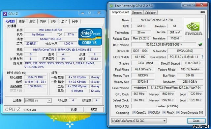This screenshot has width=211, height=129.
Task: Open the 显卡 tab in CPU-Z
Action: coord(64,21)
